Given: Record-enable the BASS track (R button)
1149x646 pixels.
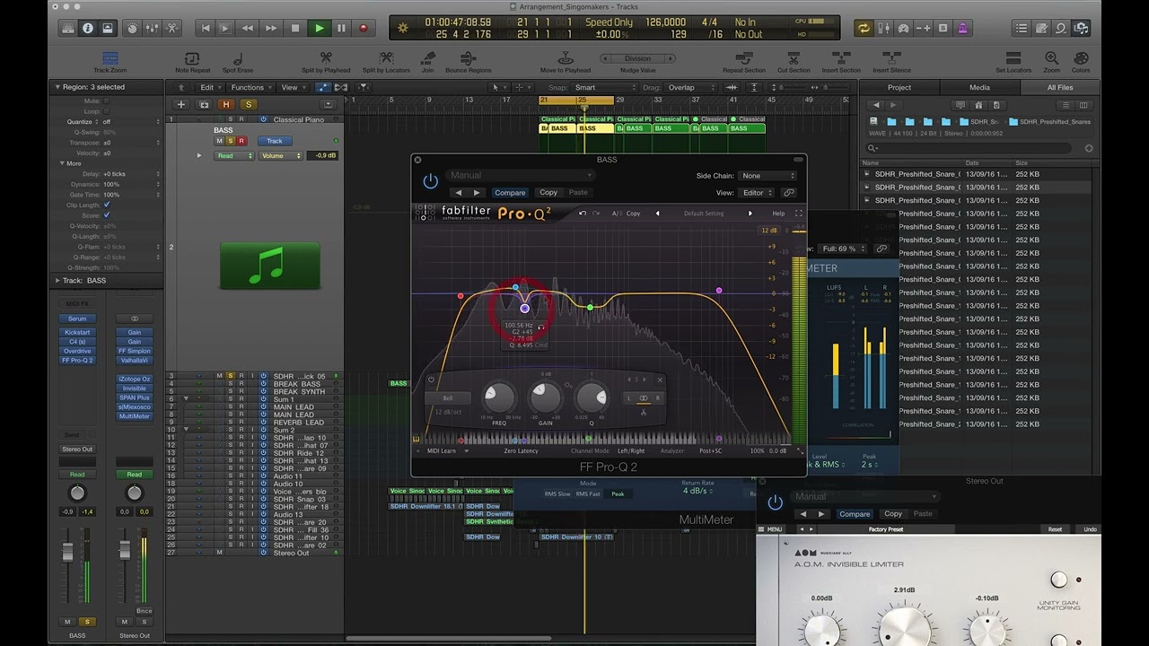Looking at the screenshot, I should (241, 141).
